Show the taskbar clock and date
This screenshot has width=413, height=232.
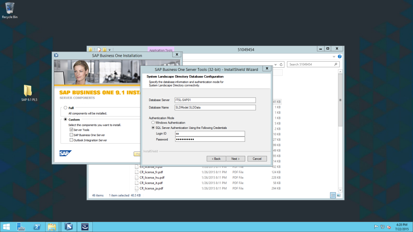402,227
